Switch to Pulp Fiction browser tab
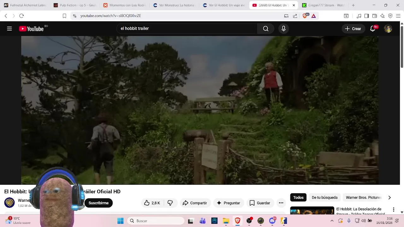This screenshot has width=404, height=227. point(75,5)
